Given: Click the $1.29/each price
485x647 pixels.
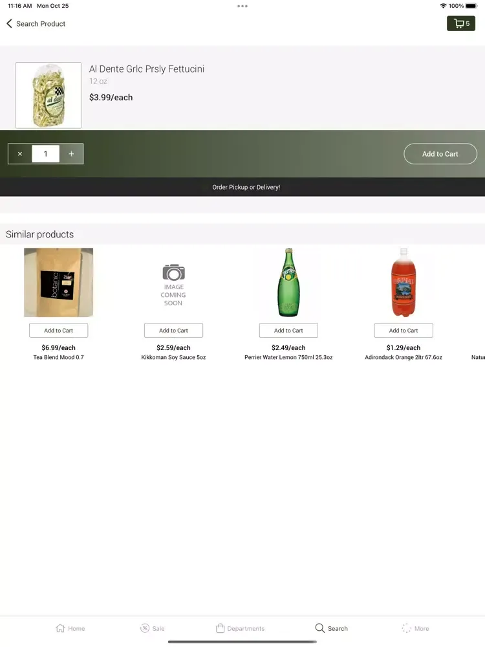Looking at the screenshot, I should [x=404, y=348].
